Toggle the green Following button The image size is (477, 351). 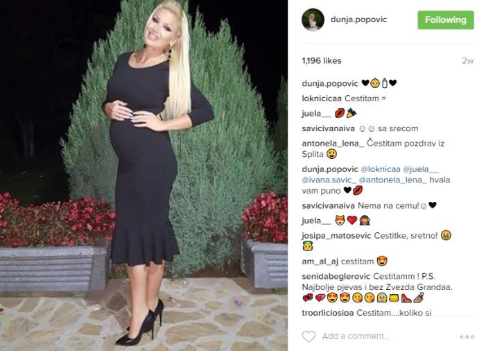(445, 20)
